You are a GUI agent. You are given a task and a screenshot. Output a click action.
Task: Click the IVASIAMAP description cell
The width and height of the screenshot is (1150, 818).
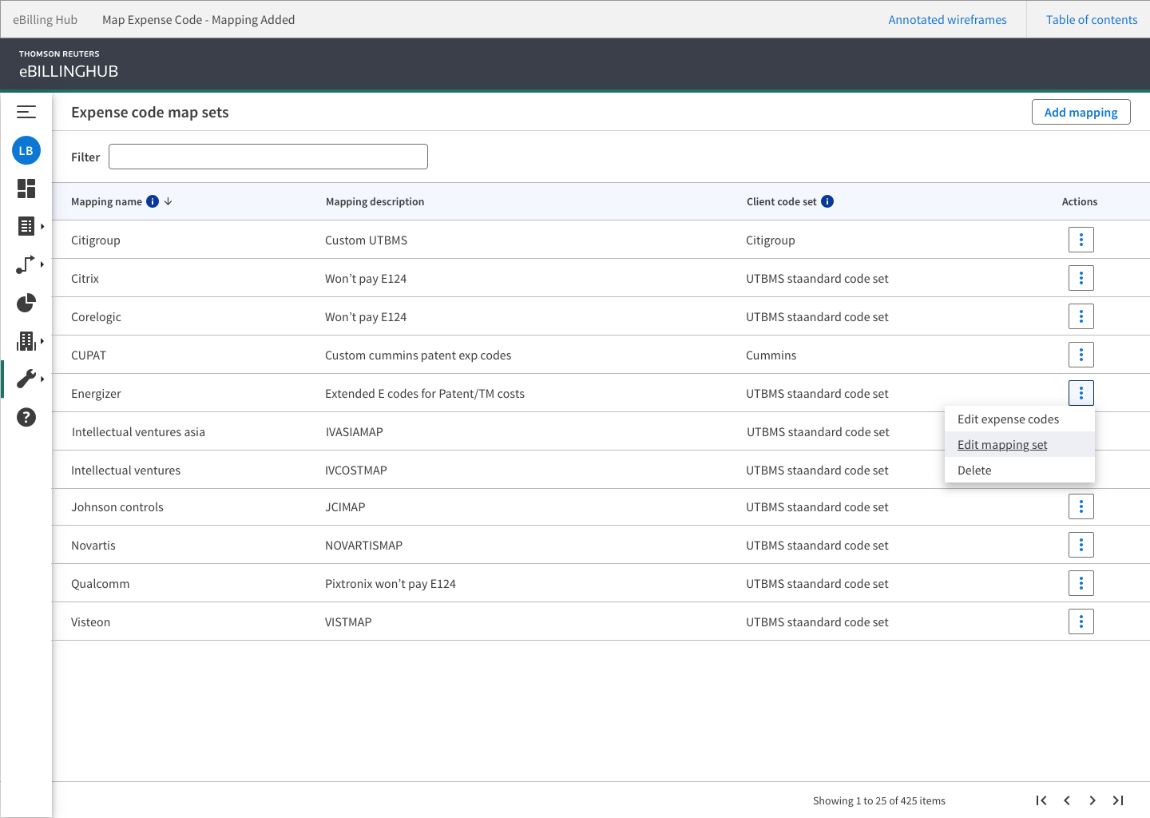point(355,431)
